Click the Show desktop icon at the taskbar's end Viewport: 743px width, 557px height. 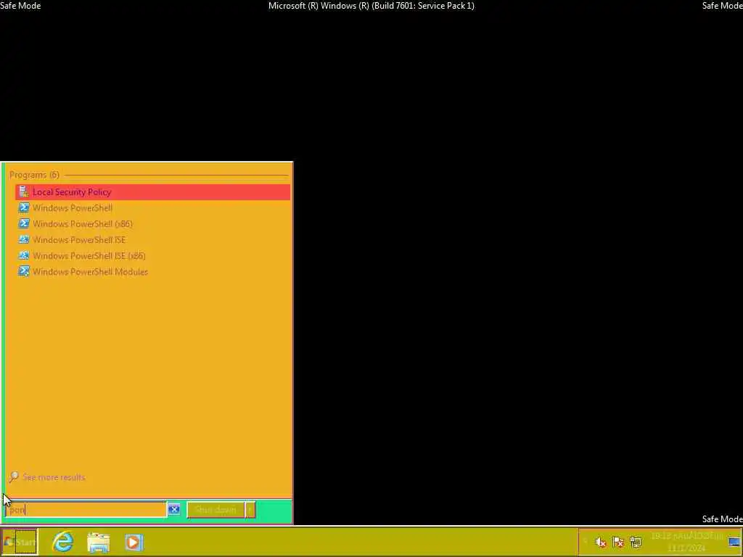coord(734,542)
